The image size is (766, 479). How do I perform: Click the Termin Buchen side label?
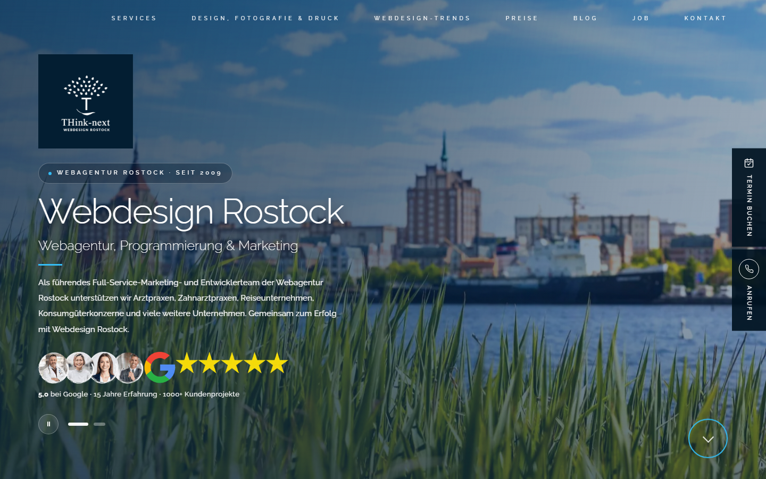click(749, 205)
